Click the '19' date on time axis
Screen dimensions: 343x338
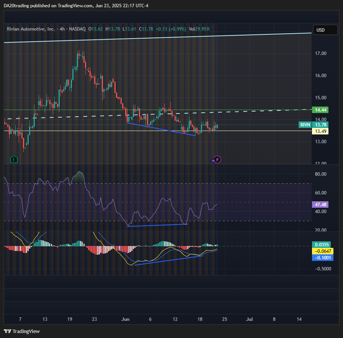(x=70, y=319)
